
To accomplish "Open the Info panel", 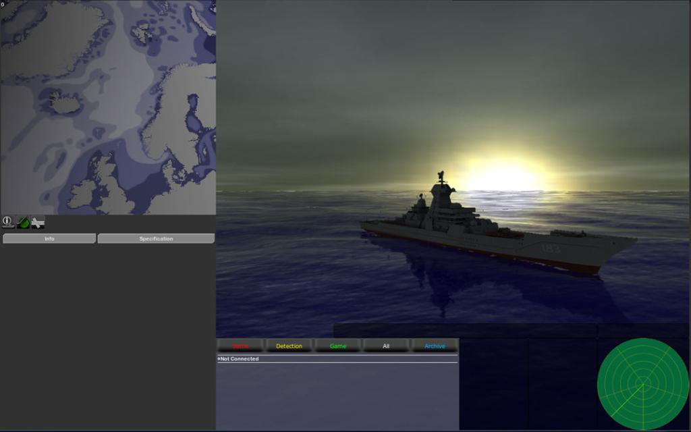I will point(48,238).
